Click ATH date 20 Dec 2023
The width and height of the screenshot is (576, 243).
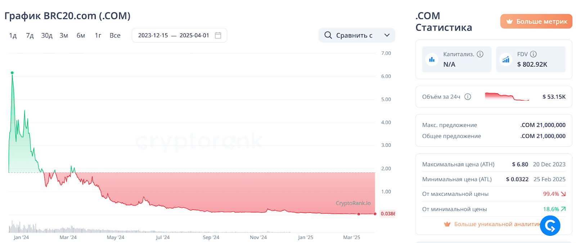point(549,164)
